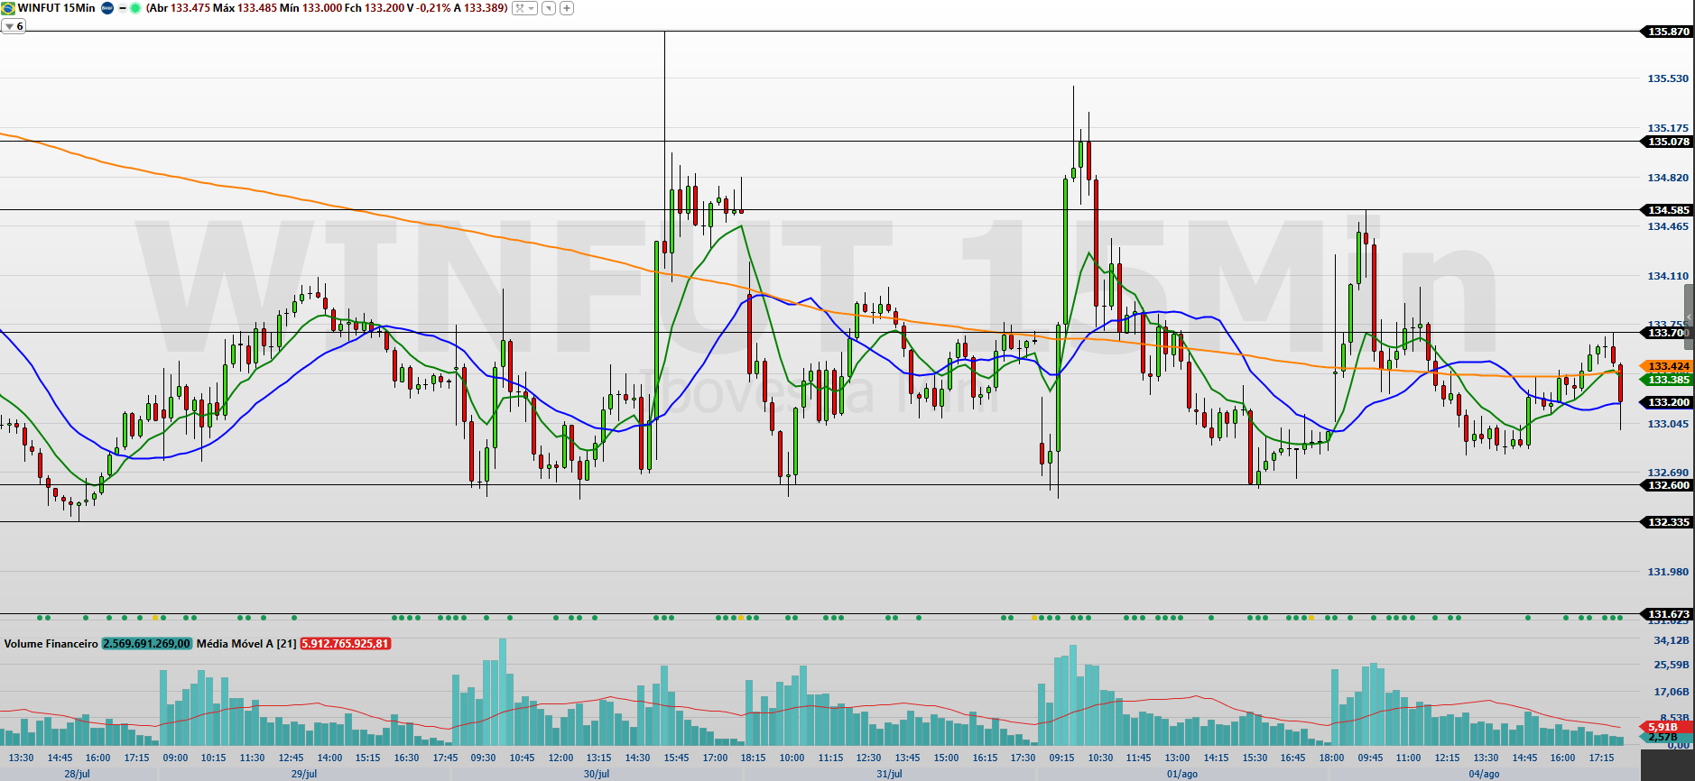Select the horizontal line price label 134.585

(1666, 210)
